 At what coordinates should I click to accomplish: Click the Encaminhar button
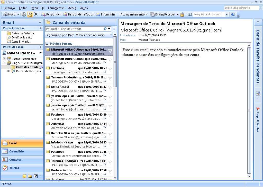click(x=106, y=14)
